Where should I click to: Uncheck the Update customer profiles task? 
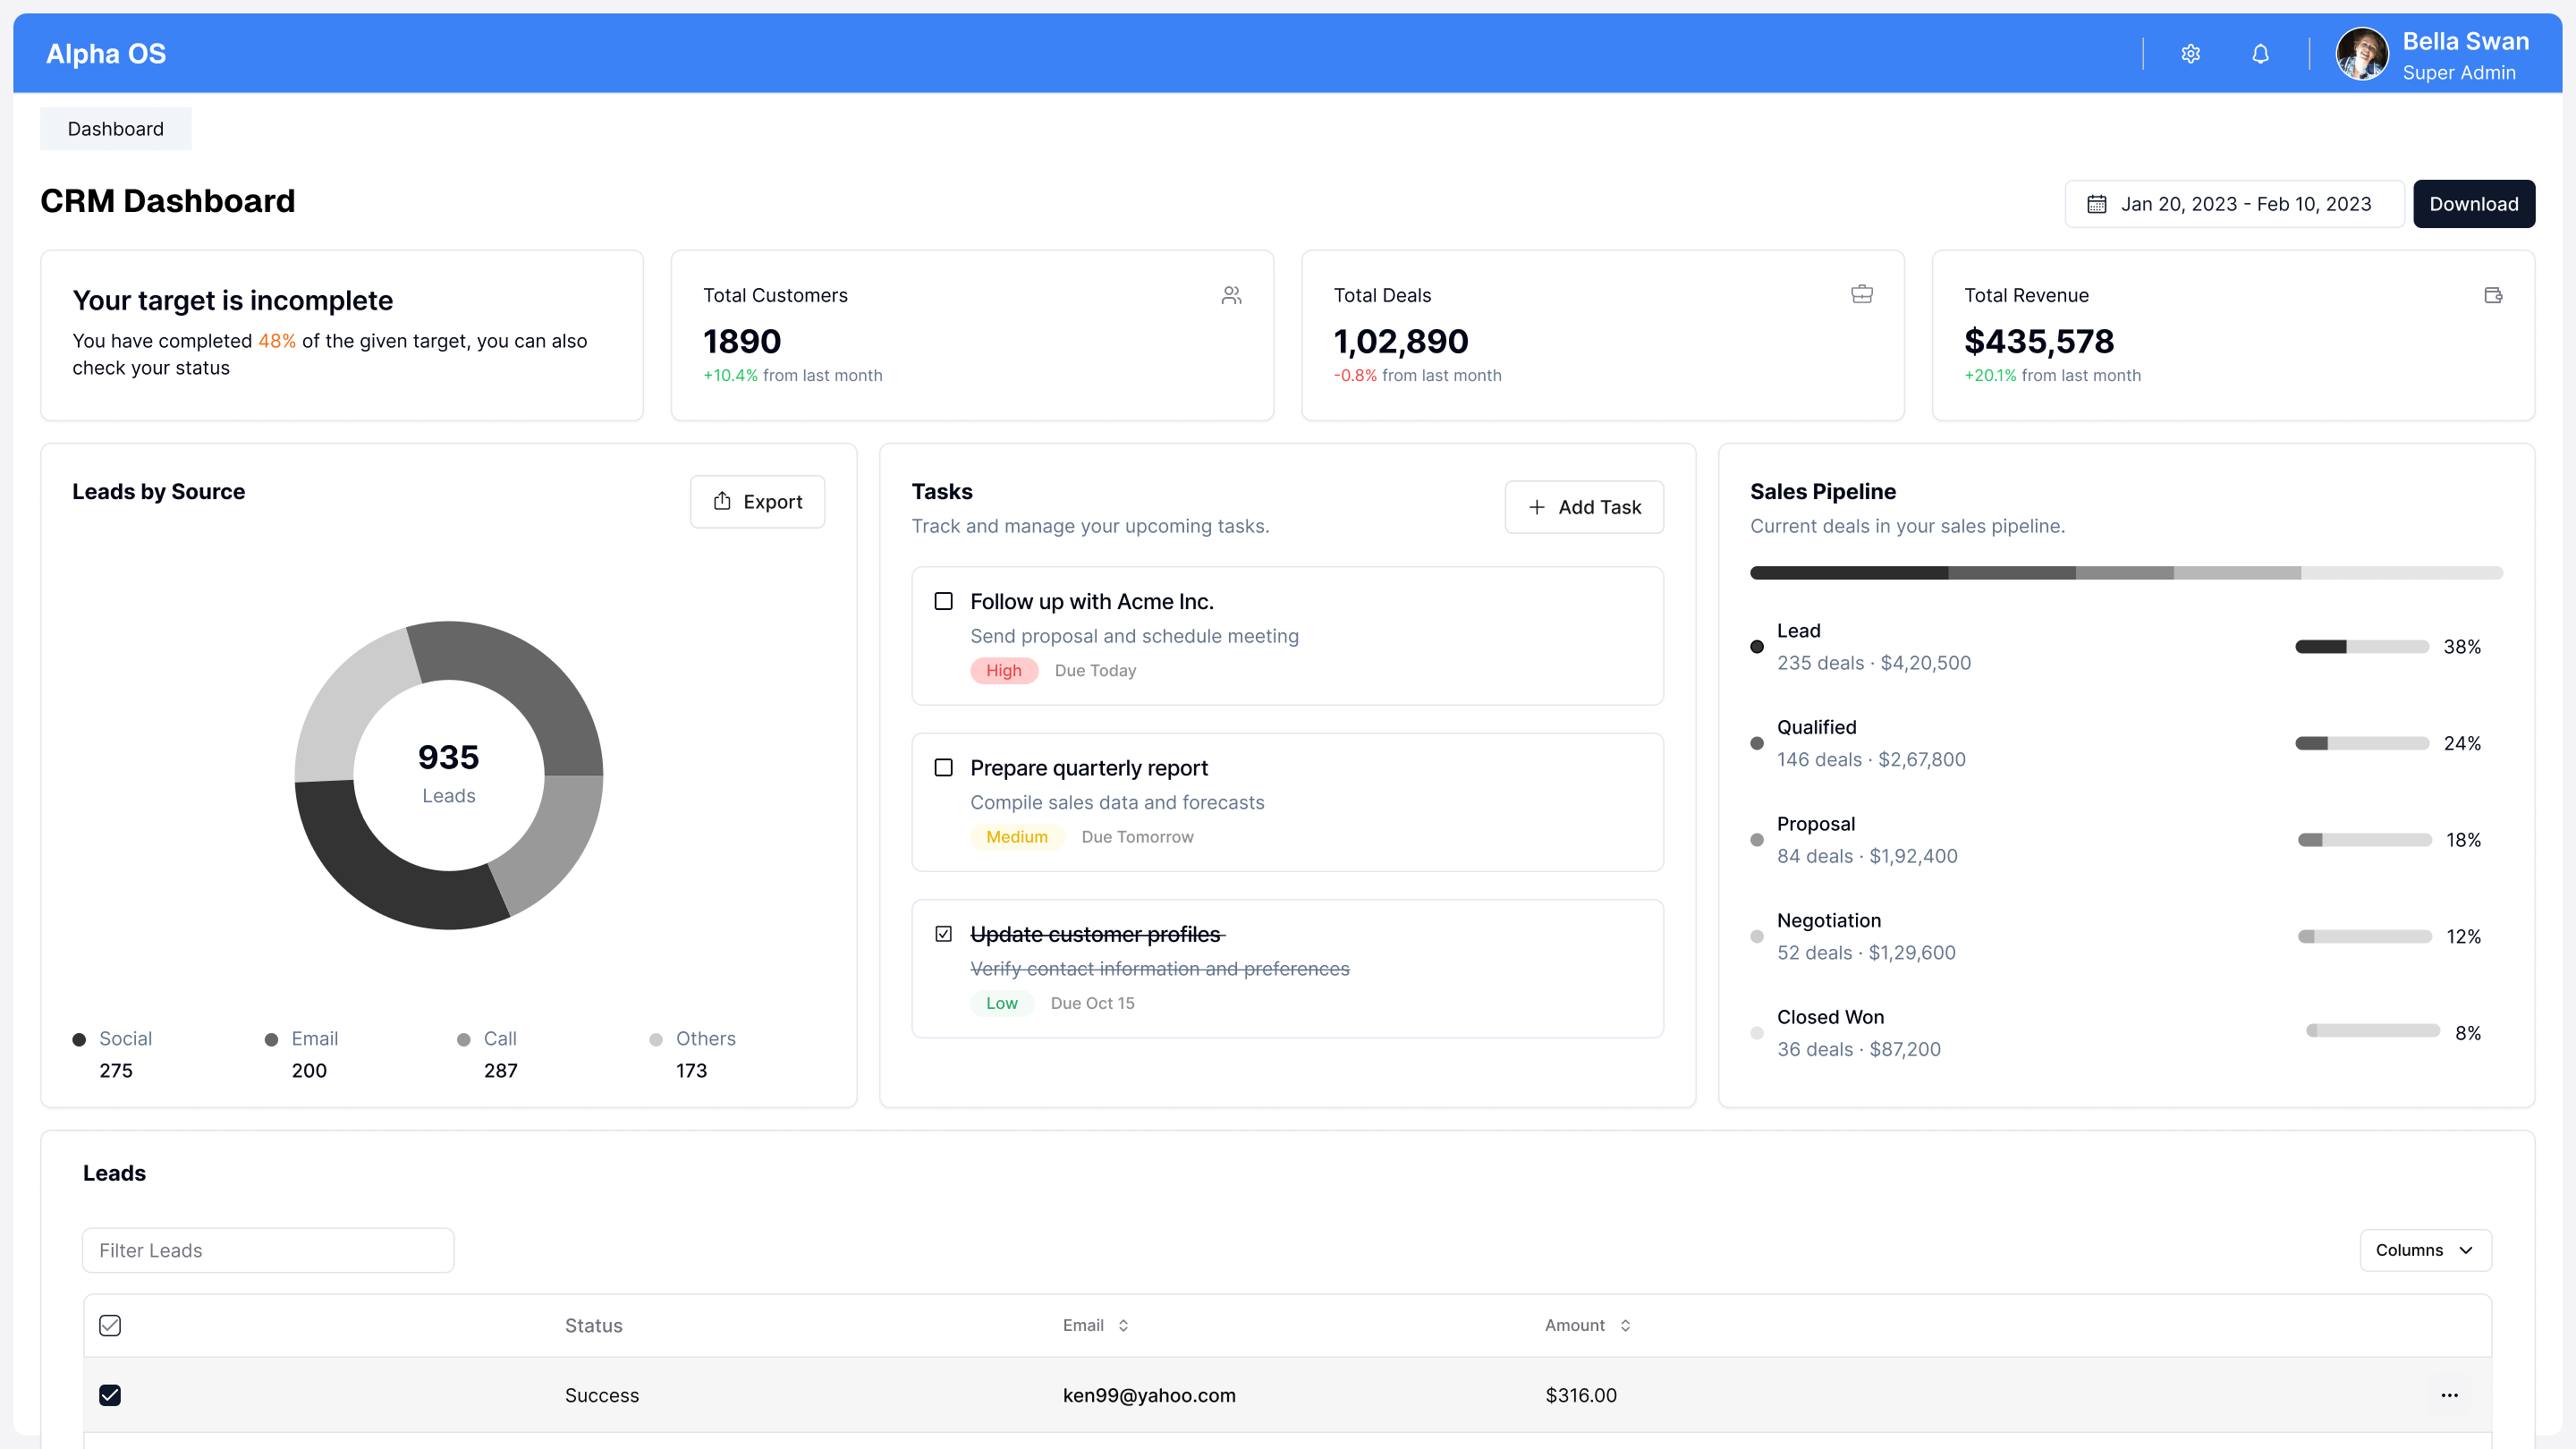pyautogui.click(x=943, y=934)
